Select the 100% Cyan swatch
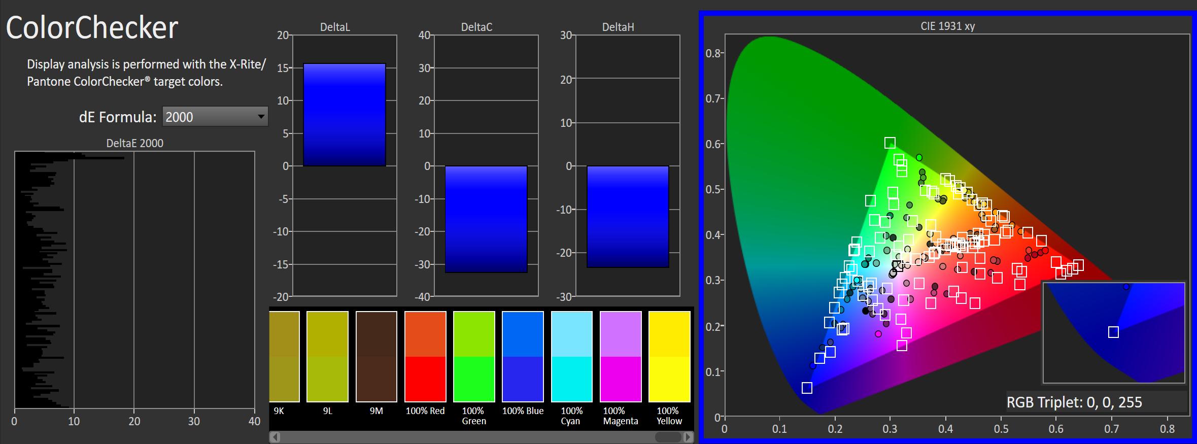The height and width of the screenshot is (444, 1197). (571, 356)
